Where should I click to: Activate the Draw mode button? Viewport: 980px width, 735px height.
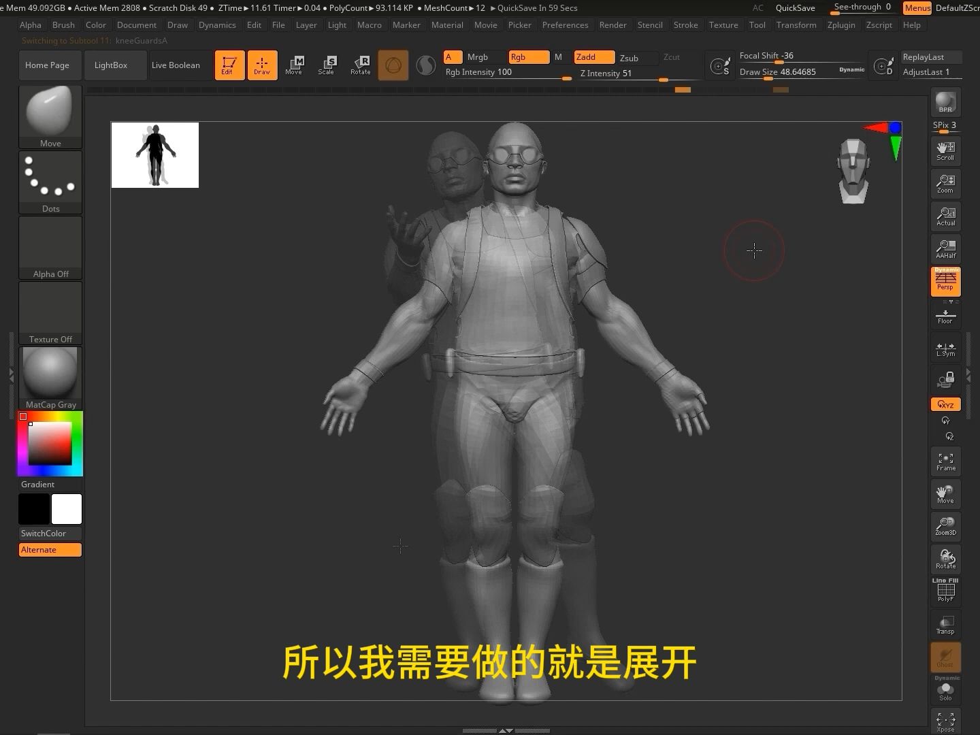click(x=262, y=65)
